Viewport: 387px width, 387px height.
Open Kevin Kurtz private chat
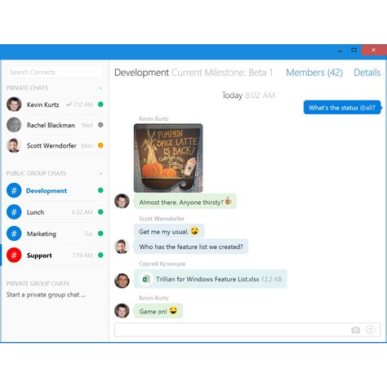[55, 105]
